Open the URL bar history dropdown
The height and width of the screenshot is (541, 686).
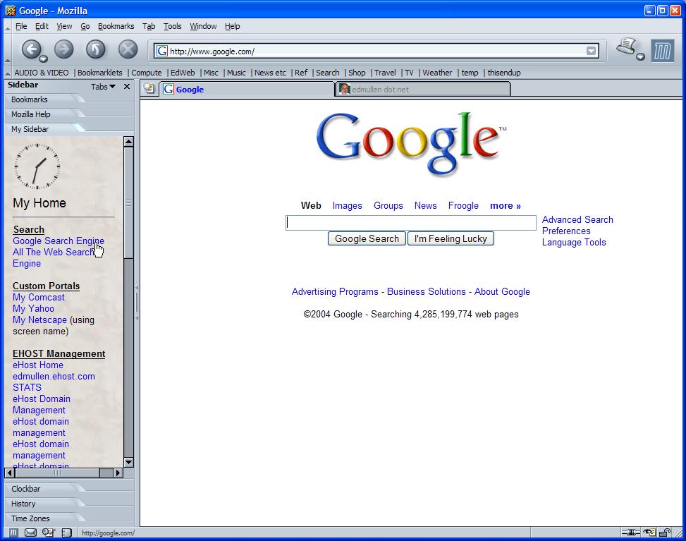[591, 51]
